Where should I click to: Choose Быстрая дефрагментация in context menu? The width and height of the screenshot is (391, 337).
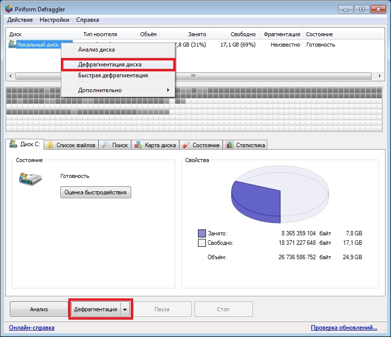(x=113, y=76)
